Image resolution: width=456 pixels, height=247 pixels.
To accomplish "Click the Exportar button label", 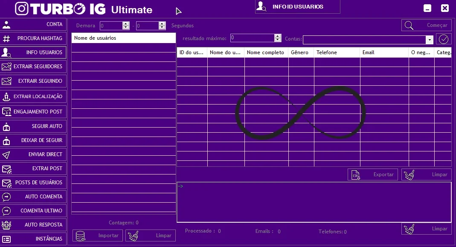I will point(383,174).
